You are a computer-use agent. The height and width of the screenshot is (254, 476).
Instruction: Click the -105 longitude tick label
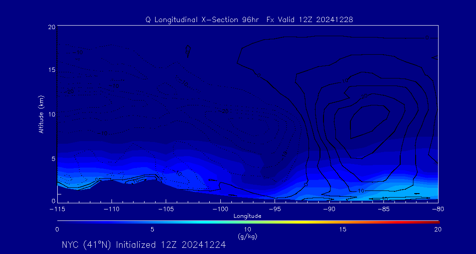coord(166,209)
